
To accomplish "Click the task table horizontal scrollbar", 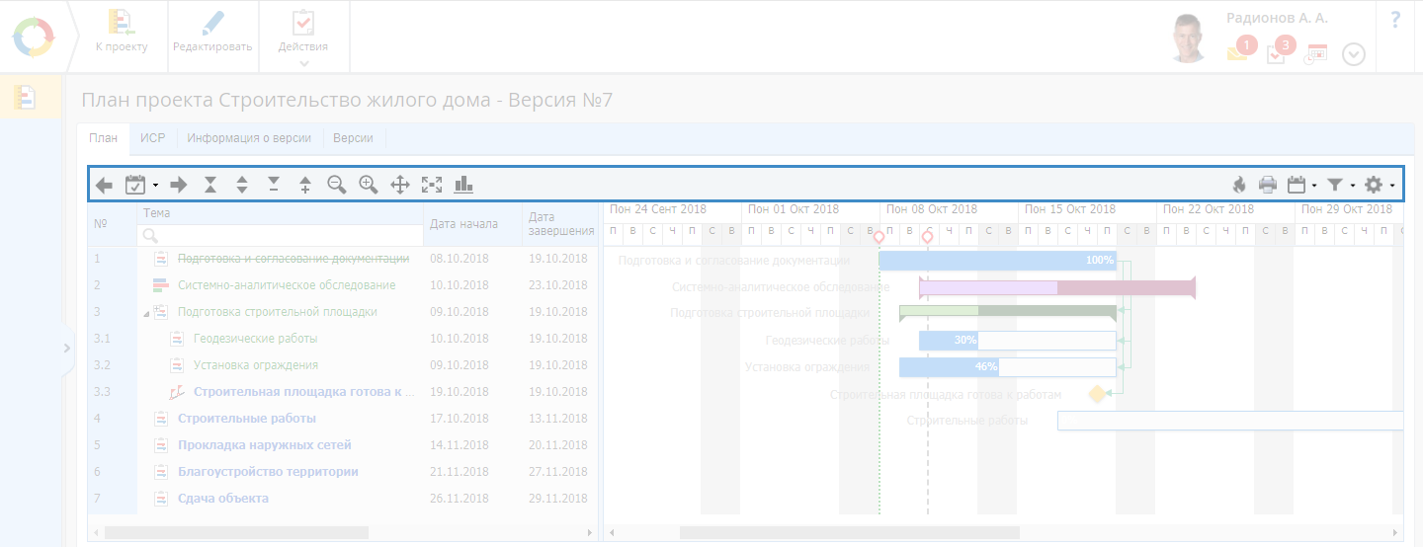I will tap(236, 533).
